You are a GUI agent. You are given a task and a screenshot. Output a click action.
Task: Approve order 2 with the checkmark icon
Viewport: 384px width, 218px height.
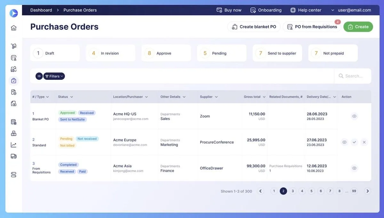[x=354, y=142]
